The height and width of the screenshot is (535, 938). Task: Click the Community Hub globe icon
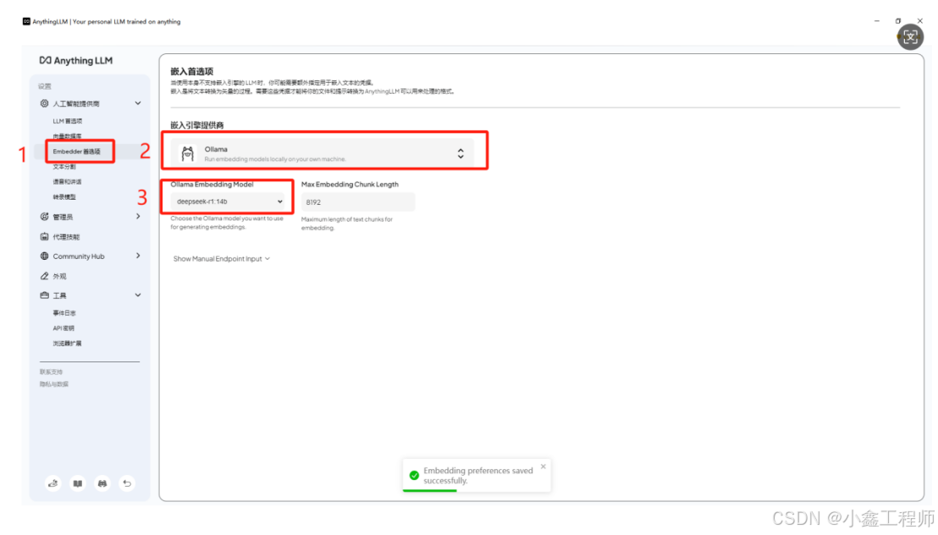point(44,256)
